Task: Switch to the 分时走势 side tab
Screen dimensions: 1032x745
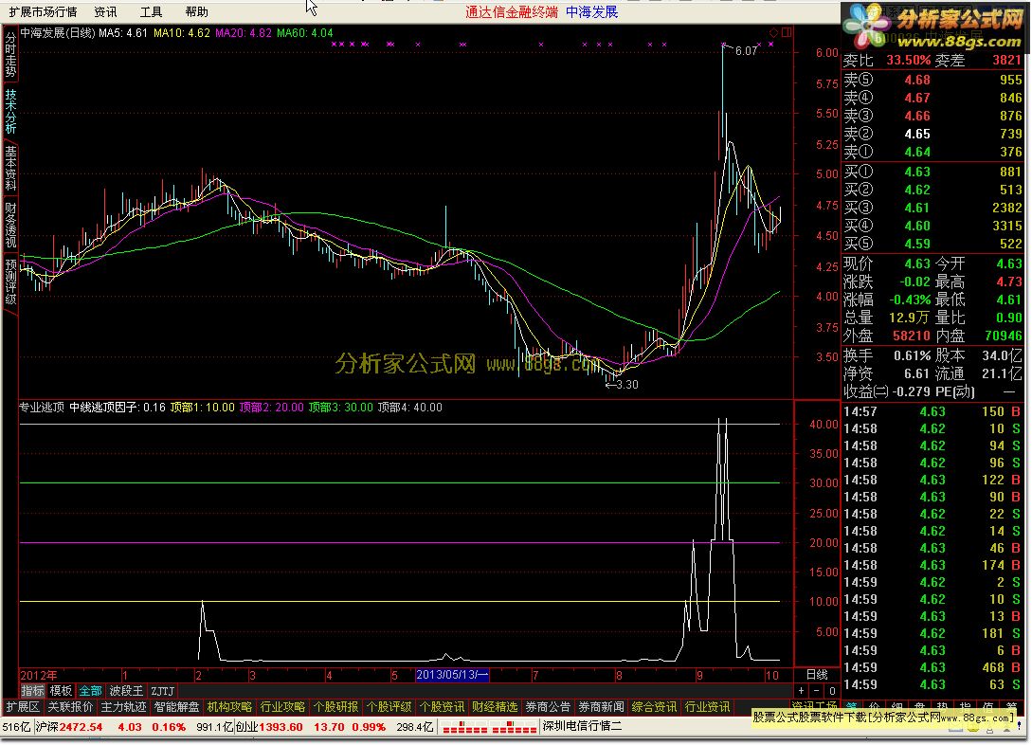Action: 10,55
